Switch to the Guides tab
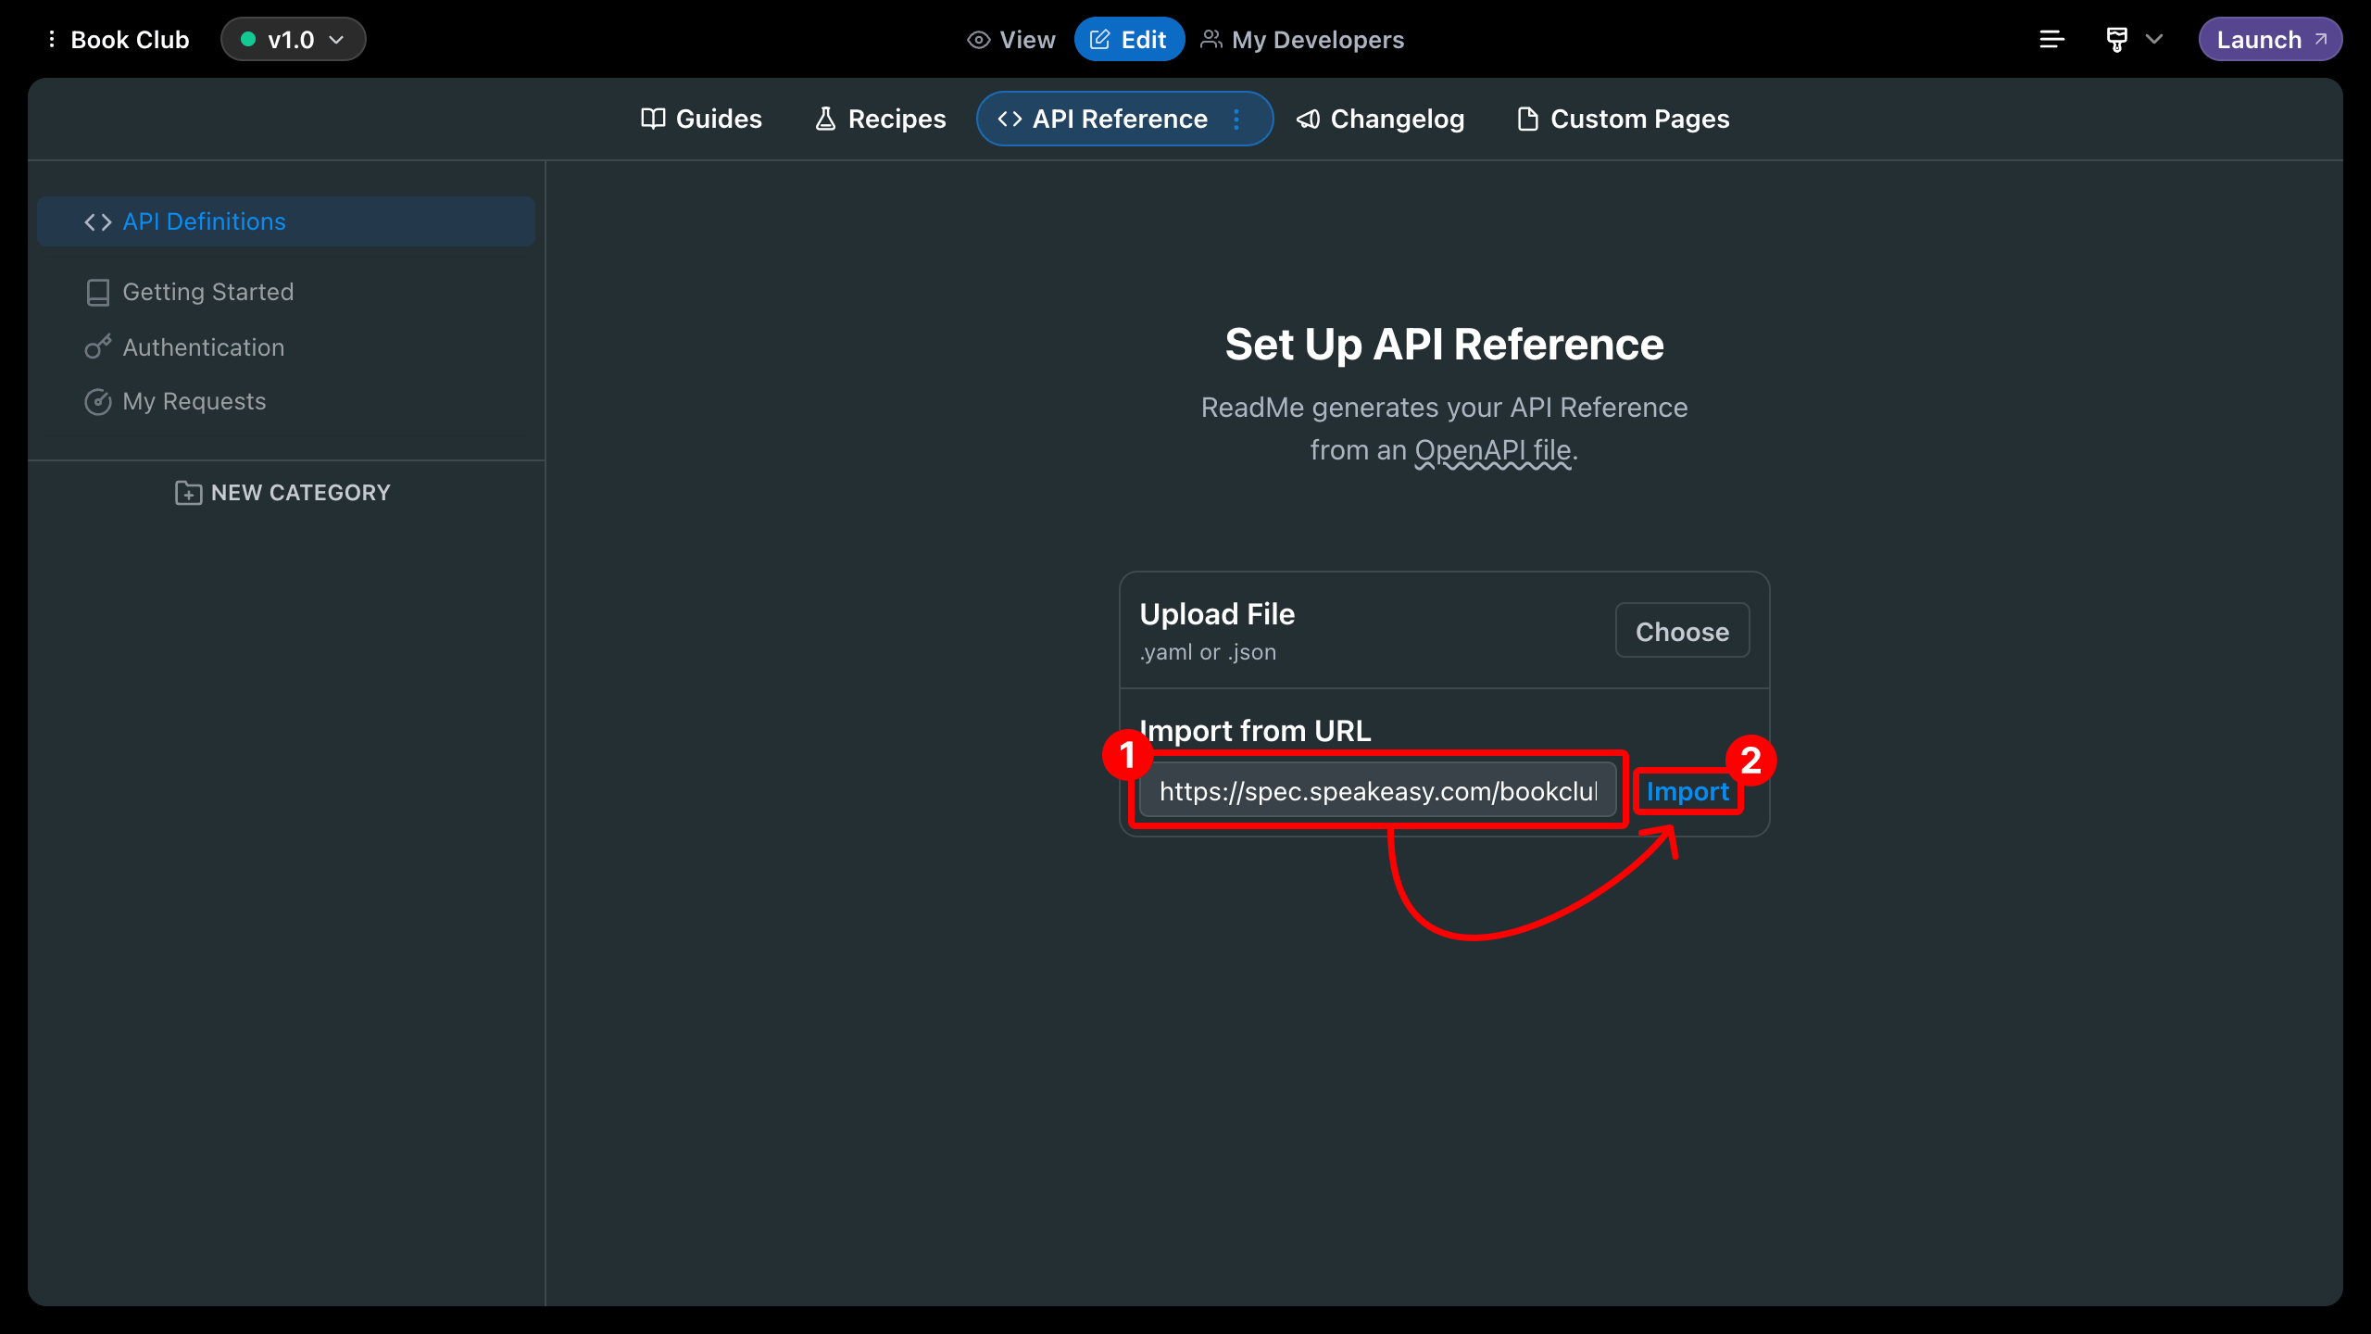 718,119
